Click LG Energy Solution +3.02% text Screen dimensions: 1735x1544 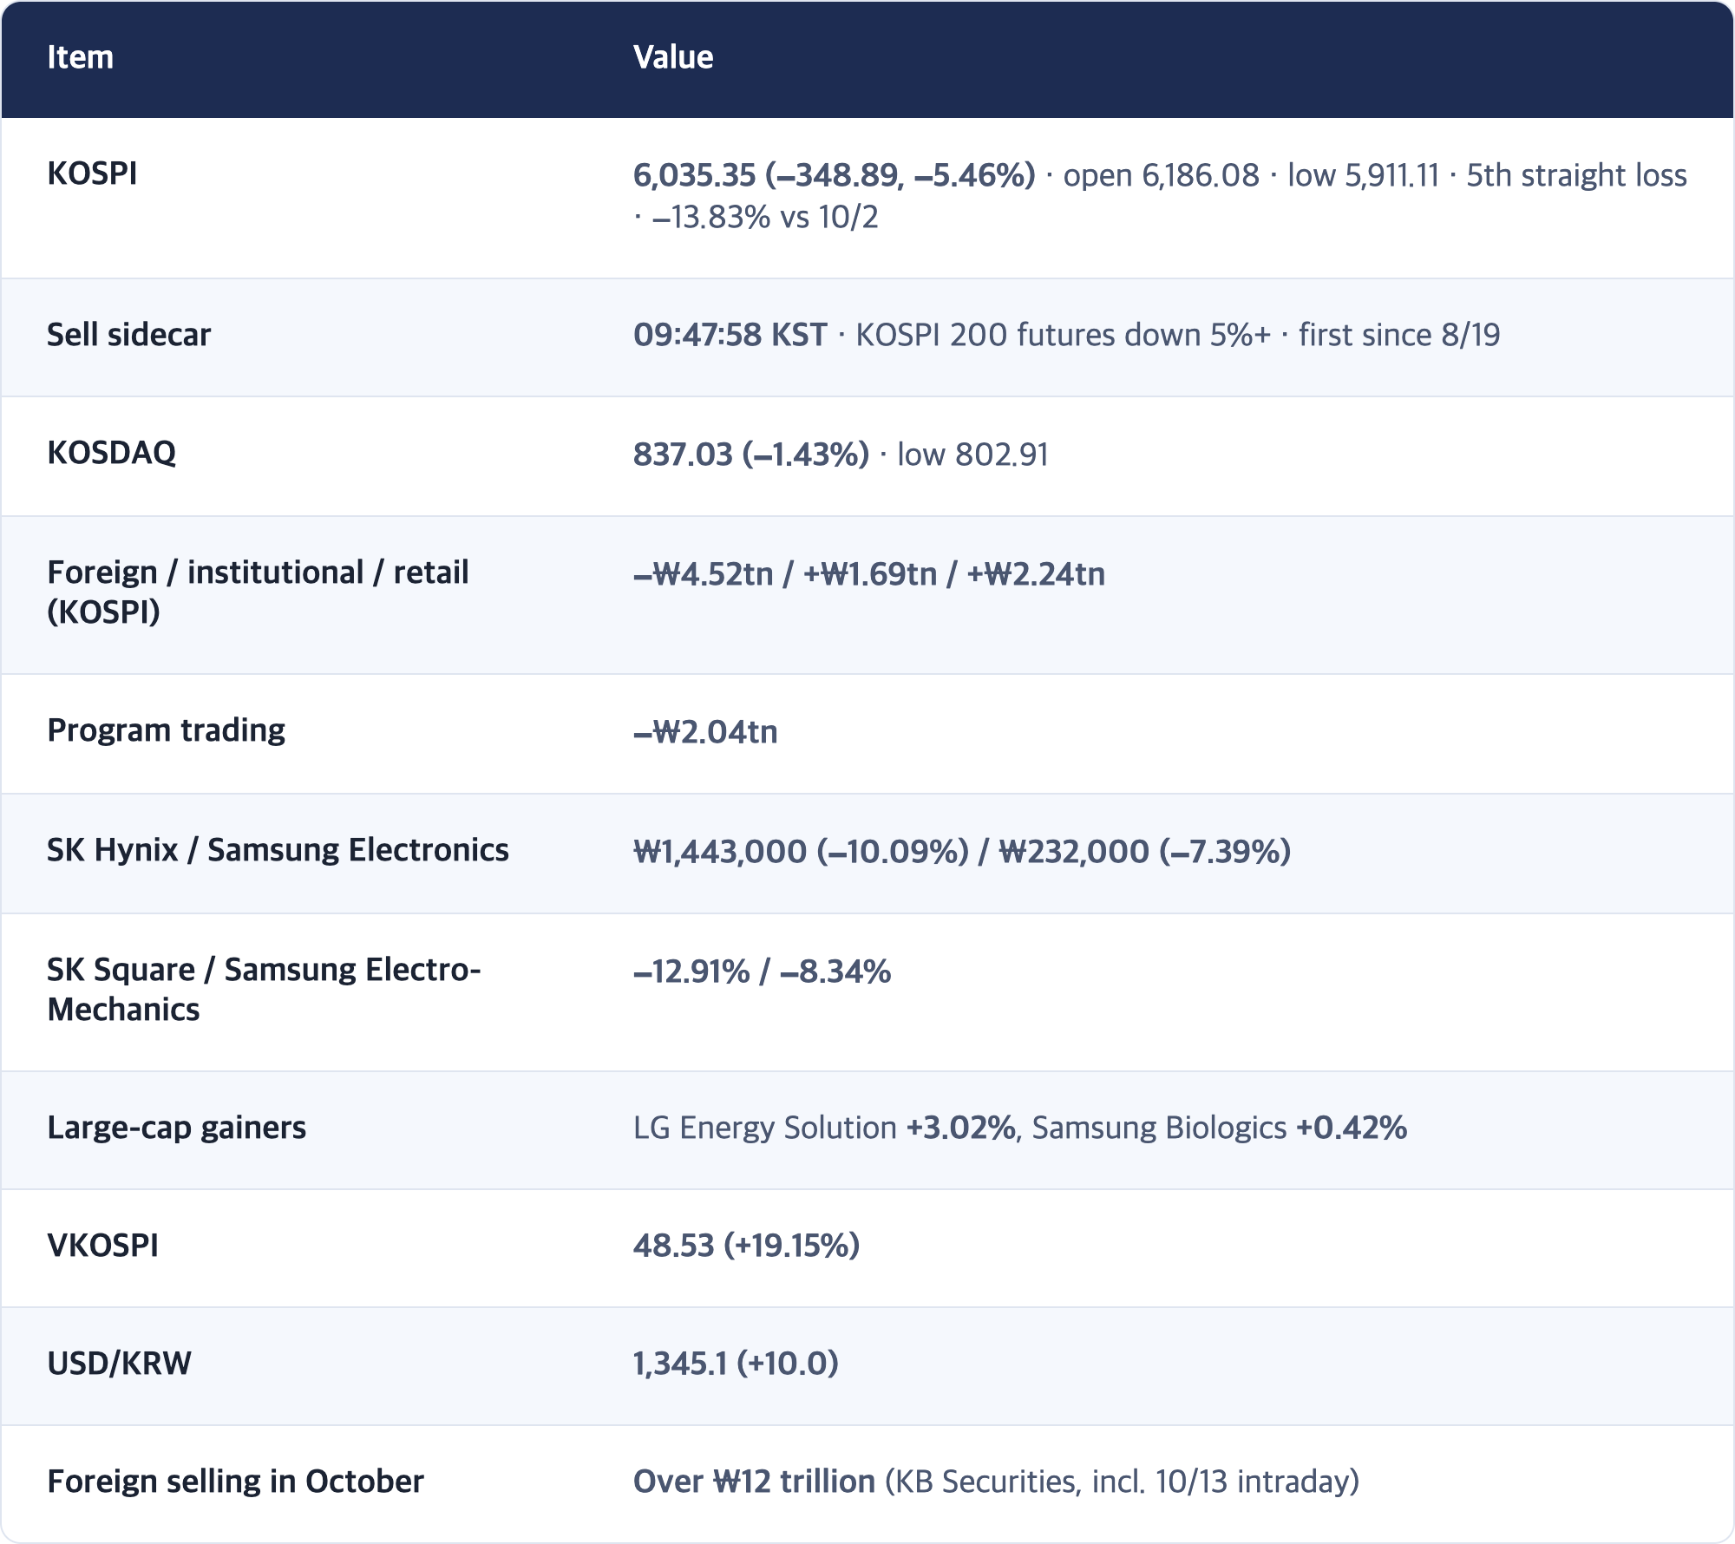824,1128
